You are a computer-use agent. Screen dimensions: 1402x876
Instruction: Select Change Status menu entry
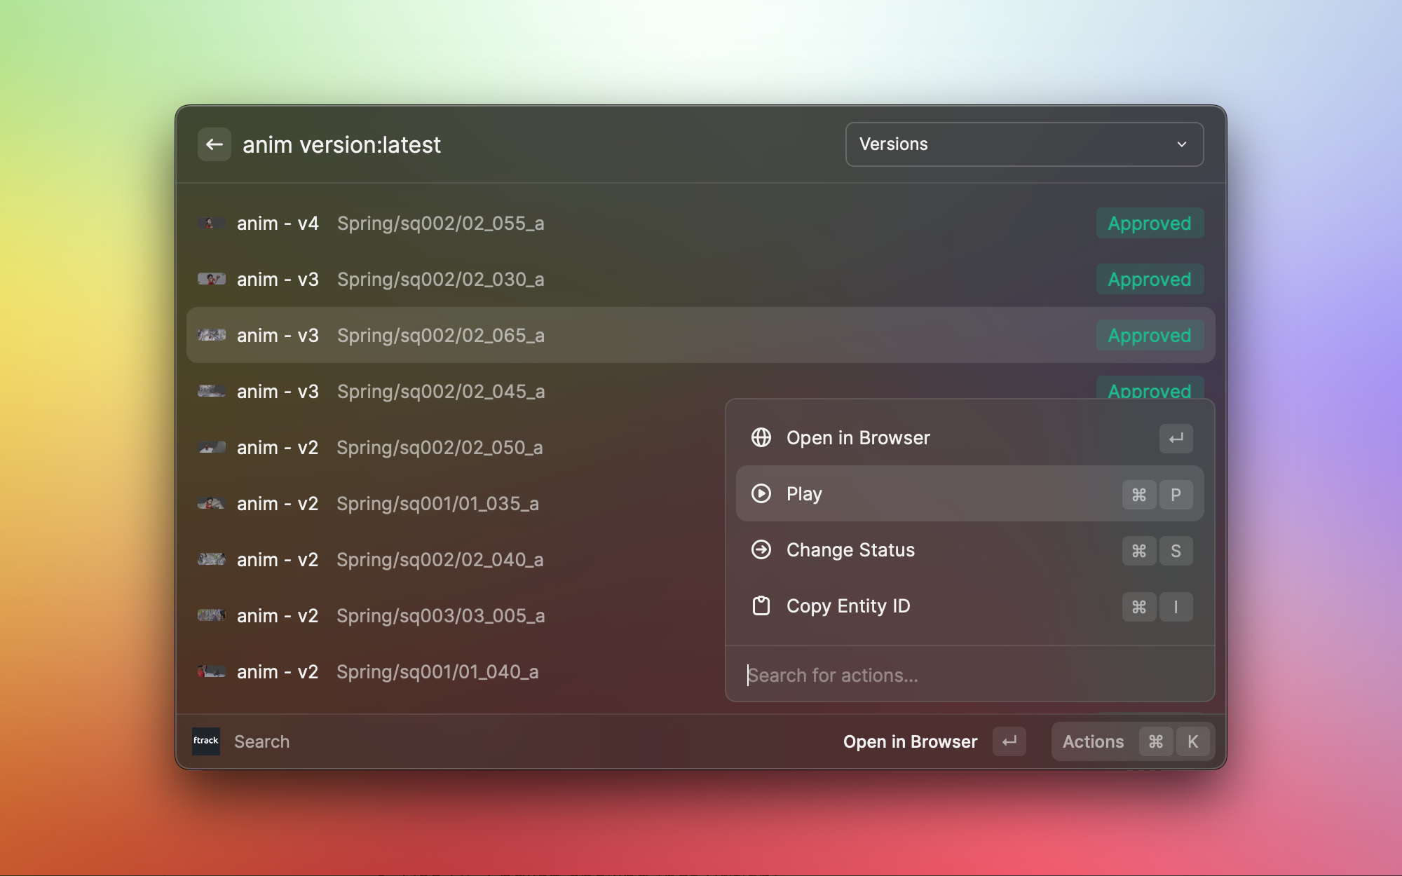click(850, 549)
